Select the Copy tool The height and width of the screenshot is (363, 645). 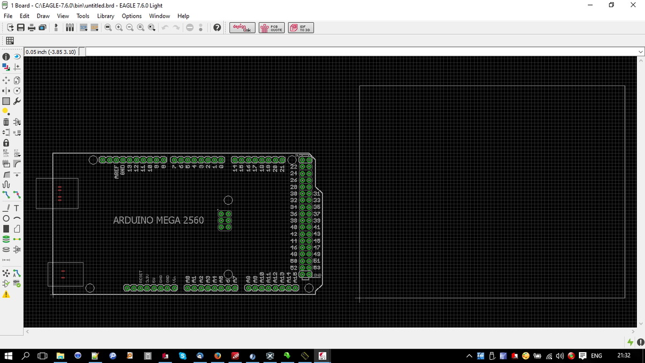point(17,80)
